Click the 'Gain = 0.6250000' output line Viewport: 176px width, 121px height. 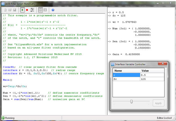pyautogui.click(x=124, y=54)
